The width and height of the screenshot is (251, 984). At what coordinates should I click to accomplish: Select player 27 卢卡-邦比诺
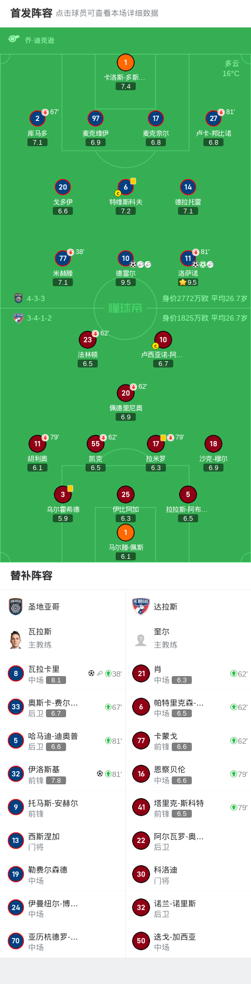(x=213, y=118)
